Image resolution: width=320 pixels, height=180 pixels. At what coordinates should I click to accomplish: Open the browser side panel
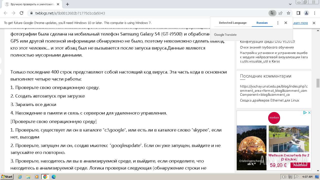click(x=298, y=13)
